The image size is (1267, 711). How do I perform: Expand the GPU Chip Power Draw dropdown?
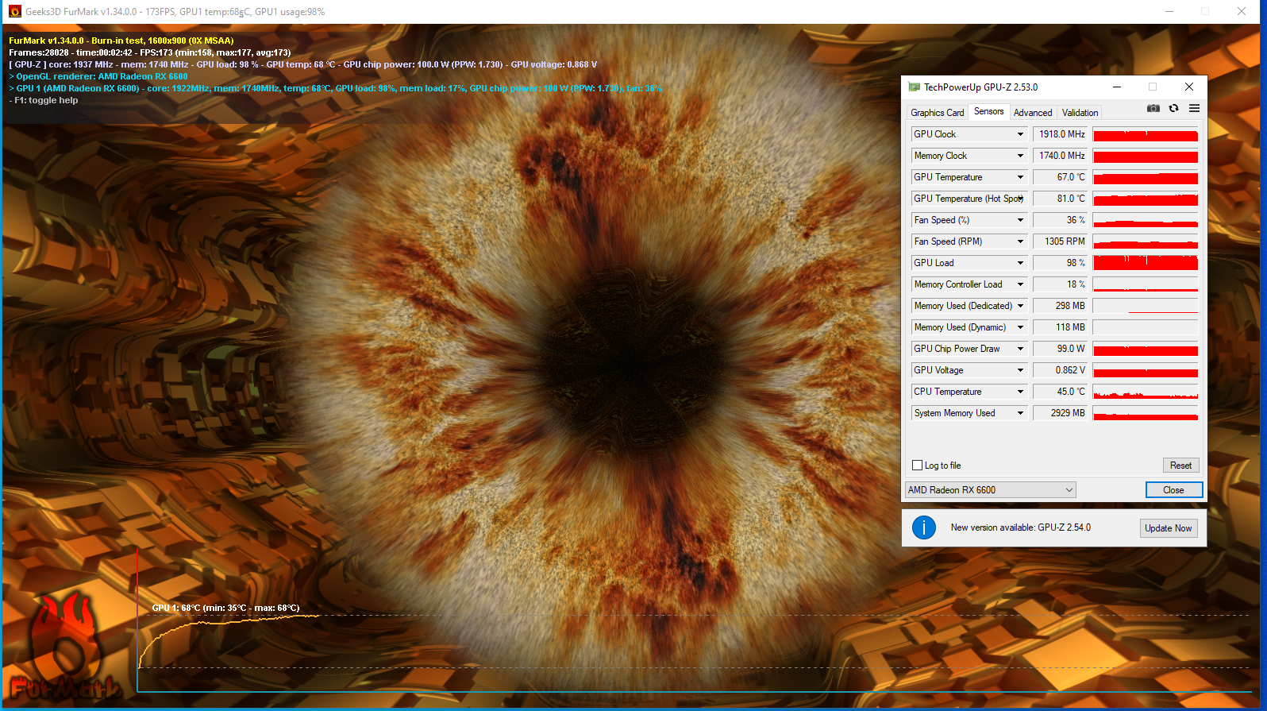[1020, 349]
